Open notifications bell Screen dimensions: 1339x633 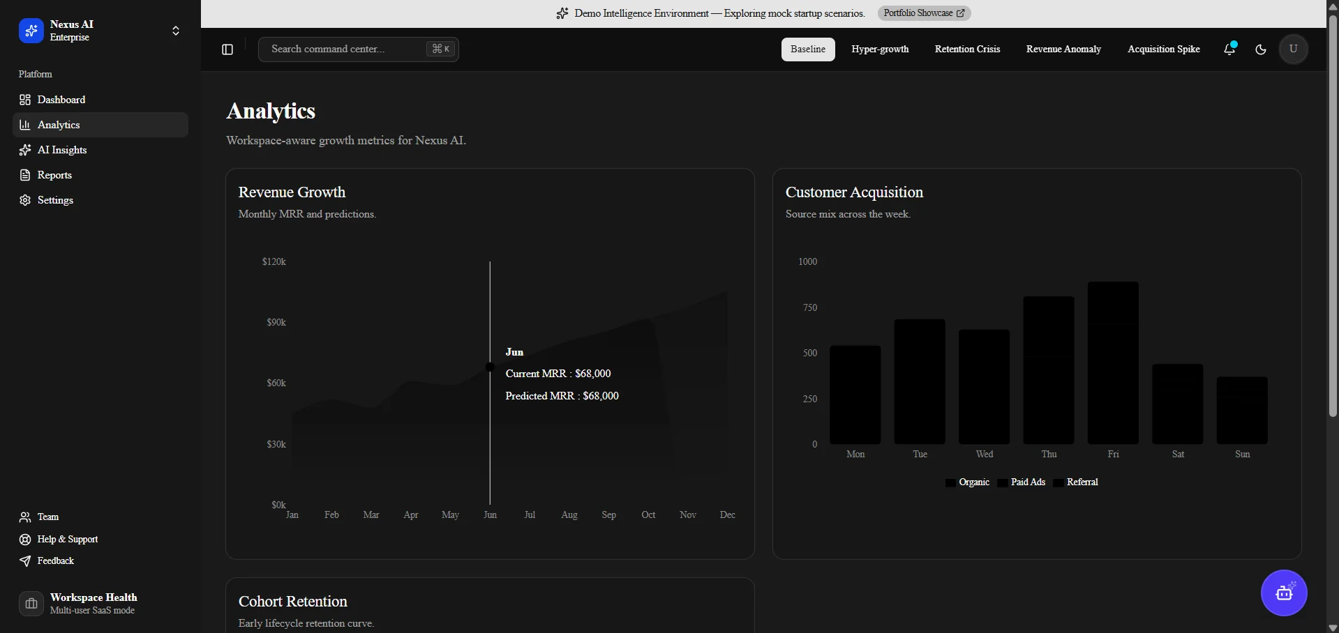[1229, 49]
